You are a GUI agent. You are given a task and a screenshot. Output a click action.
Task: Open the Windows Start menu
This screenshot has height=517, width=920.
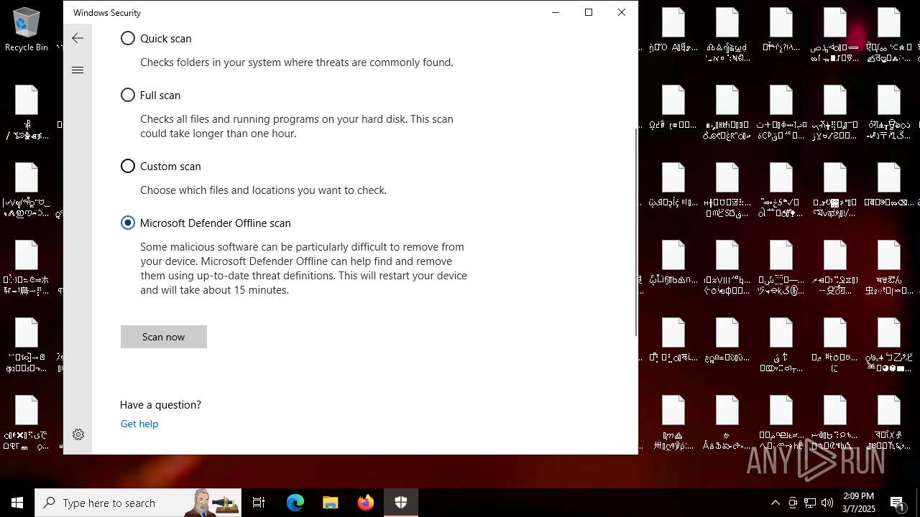click(17, 503)
